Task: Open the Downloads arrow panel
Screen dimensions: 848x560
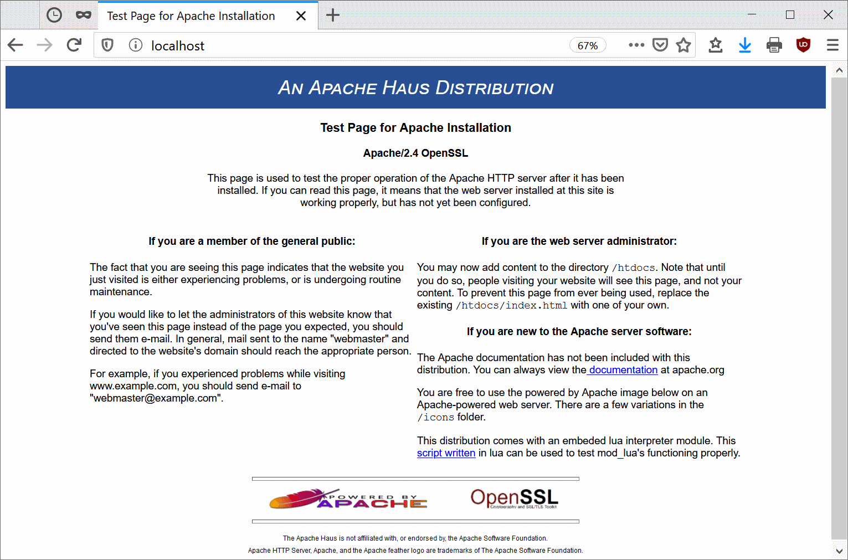Action: coord(745,45)
